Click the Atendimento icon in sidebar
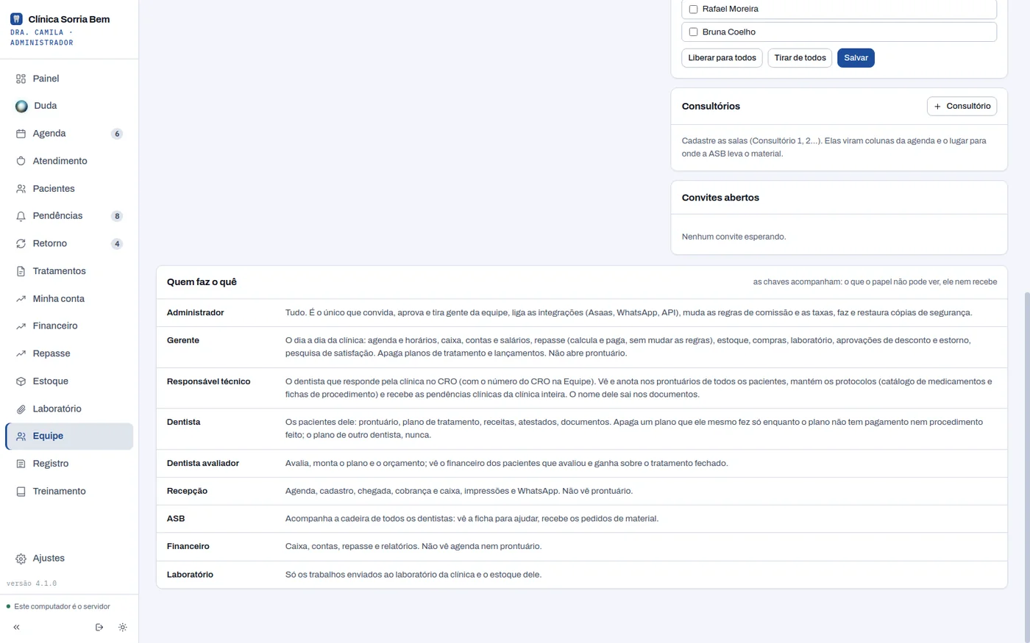 point(21,161)
